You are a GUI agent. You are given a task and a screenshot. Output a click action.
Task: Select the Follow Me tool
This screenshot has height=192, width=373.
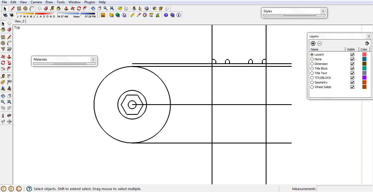(x=9, y=63)
